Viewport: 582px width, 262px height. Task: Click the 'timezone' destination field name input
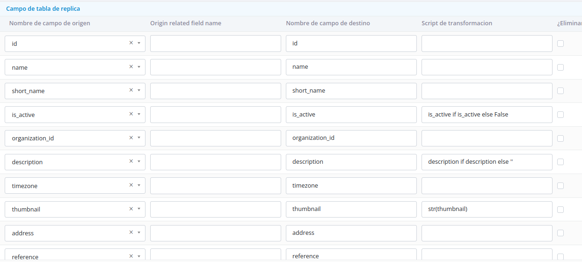tap(351, 186)
